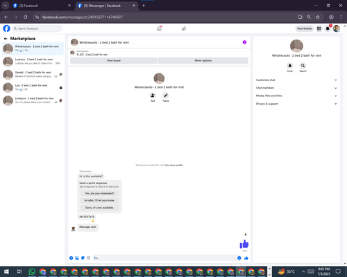Open Chrome zoom magnifier icon in address bar
This screenshot has height=277, width=347.
tap(309, 17)
